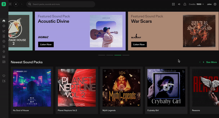Screen dimensions: 219x118
Task: Click the Nu Soul of House title
Action: pos(21,110)
